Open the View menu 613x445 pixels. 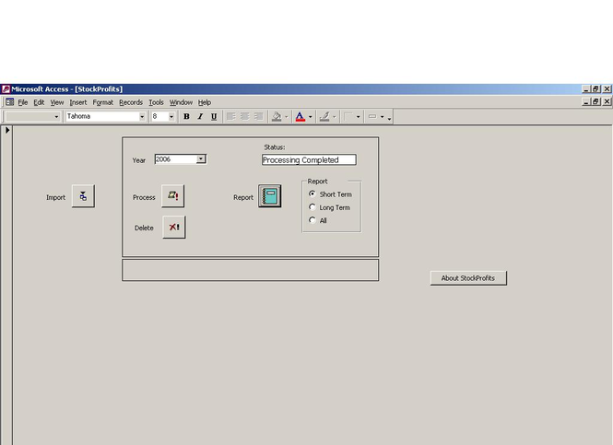point(56,102)
